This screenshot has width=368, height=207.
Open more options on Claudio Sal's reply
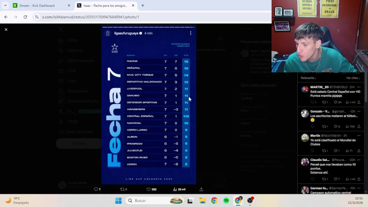[x=359, y=160]
